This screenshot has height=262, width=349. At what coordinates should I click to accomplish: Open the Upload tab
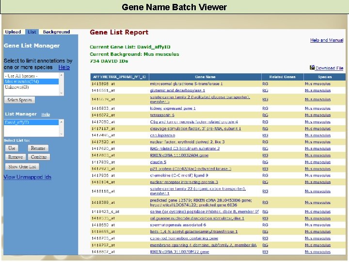(13, 32)
